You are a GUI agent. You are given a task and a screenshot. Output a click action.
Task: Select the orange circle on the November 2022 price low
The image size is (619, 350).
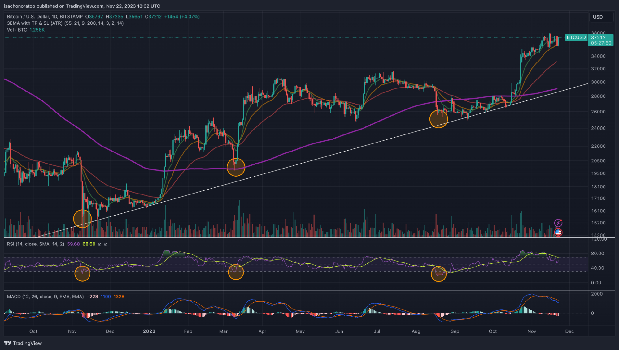tap(82, 219)
